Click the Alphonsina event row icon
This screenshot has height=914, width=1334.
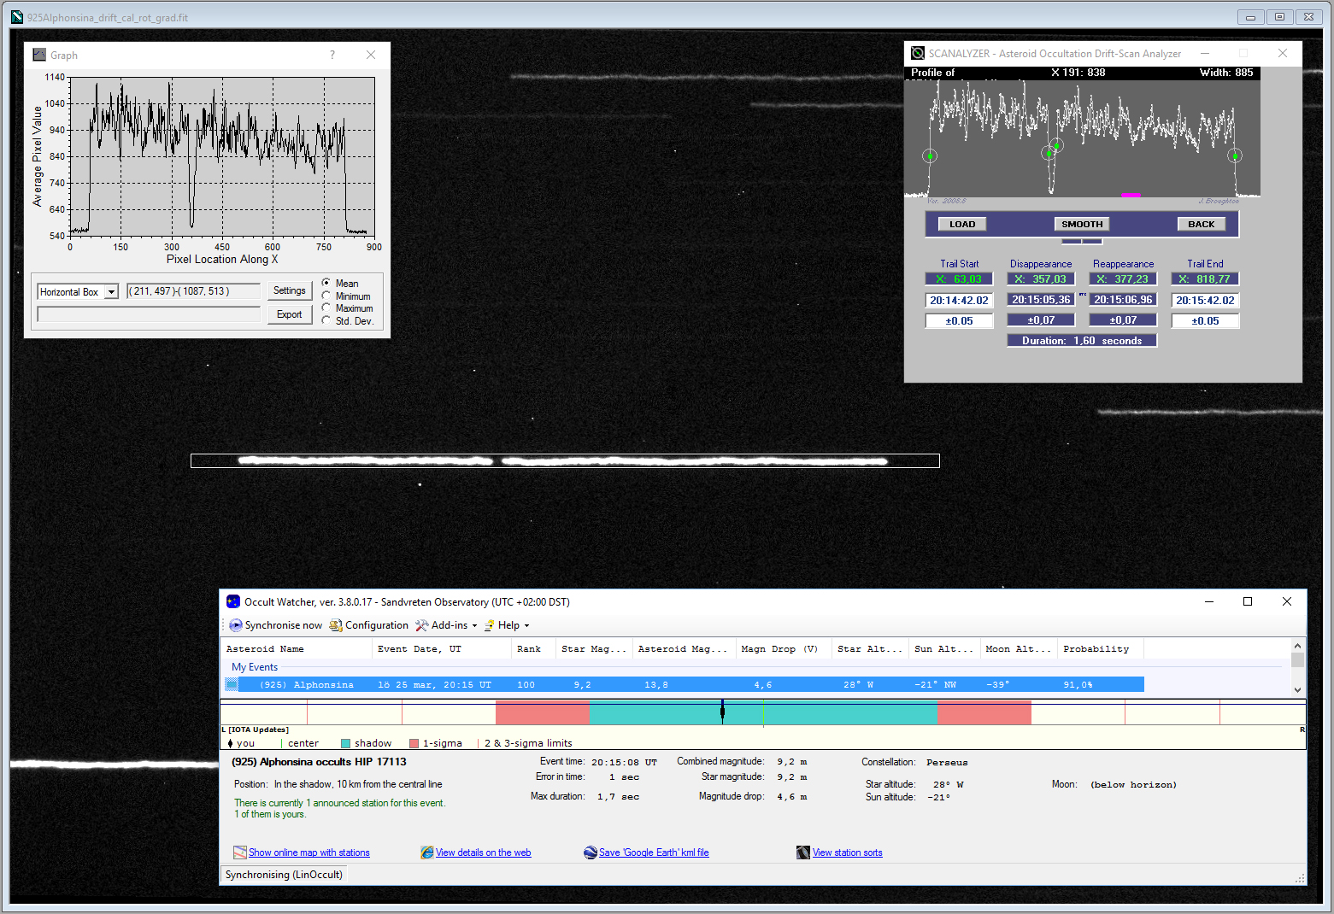pos(232,684)
